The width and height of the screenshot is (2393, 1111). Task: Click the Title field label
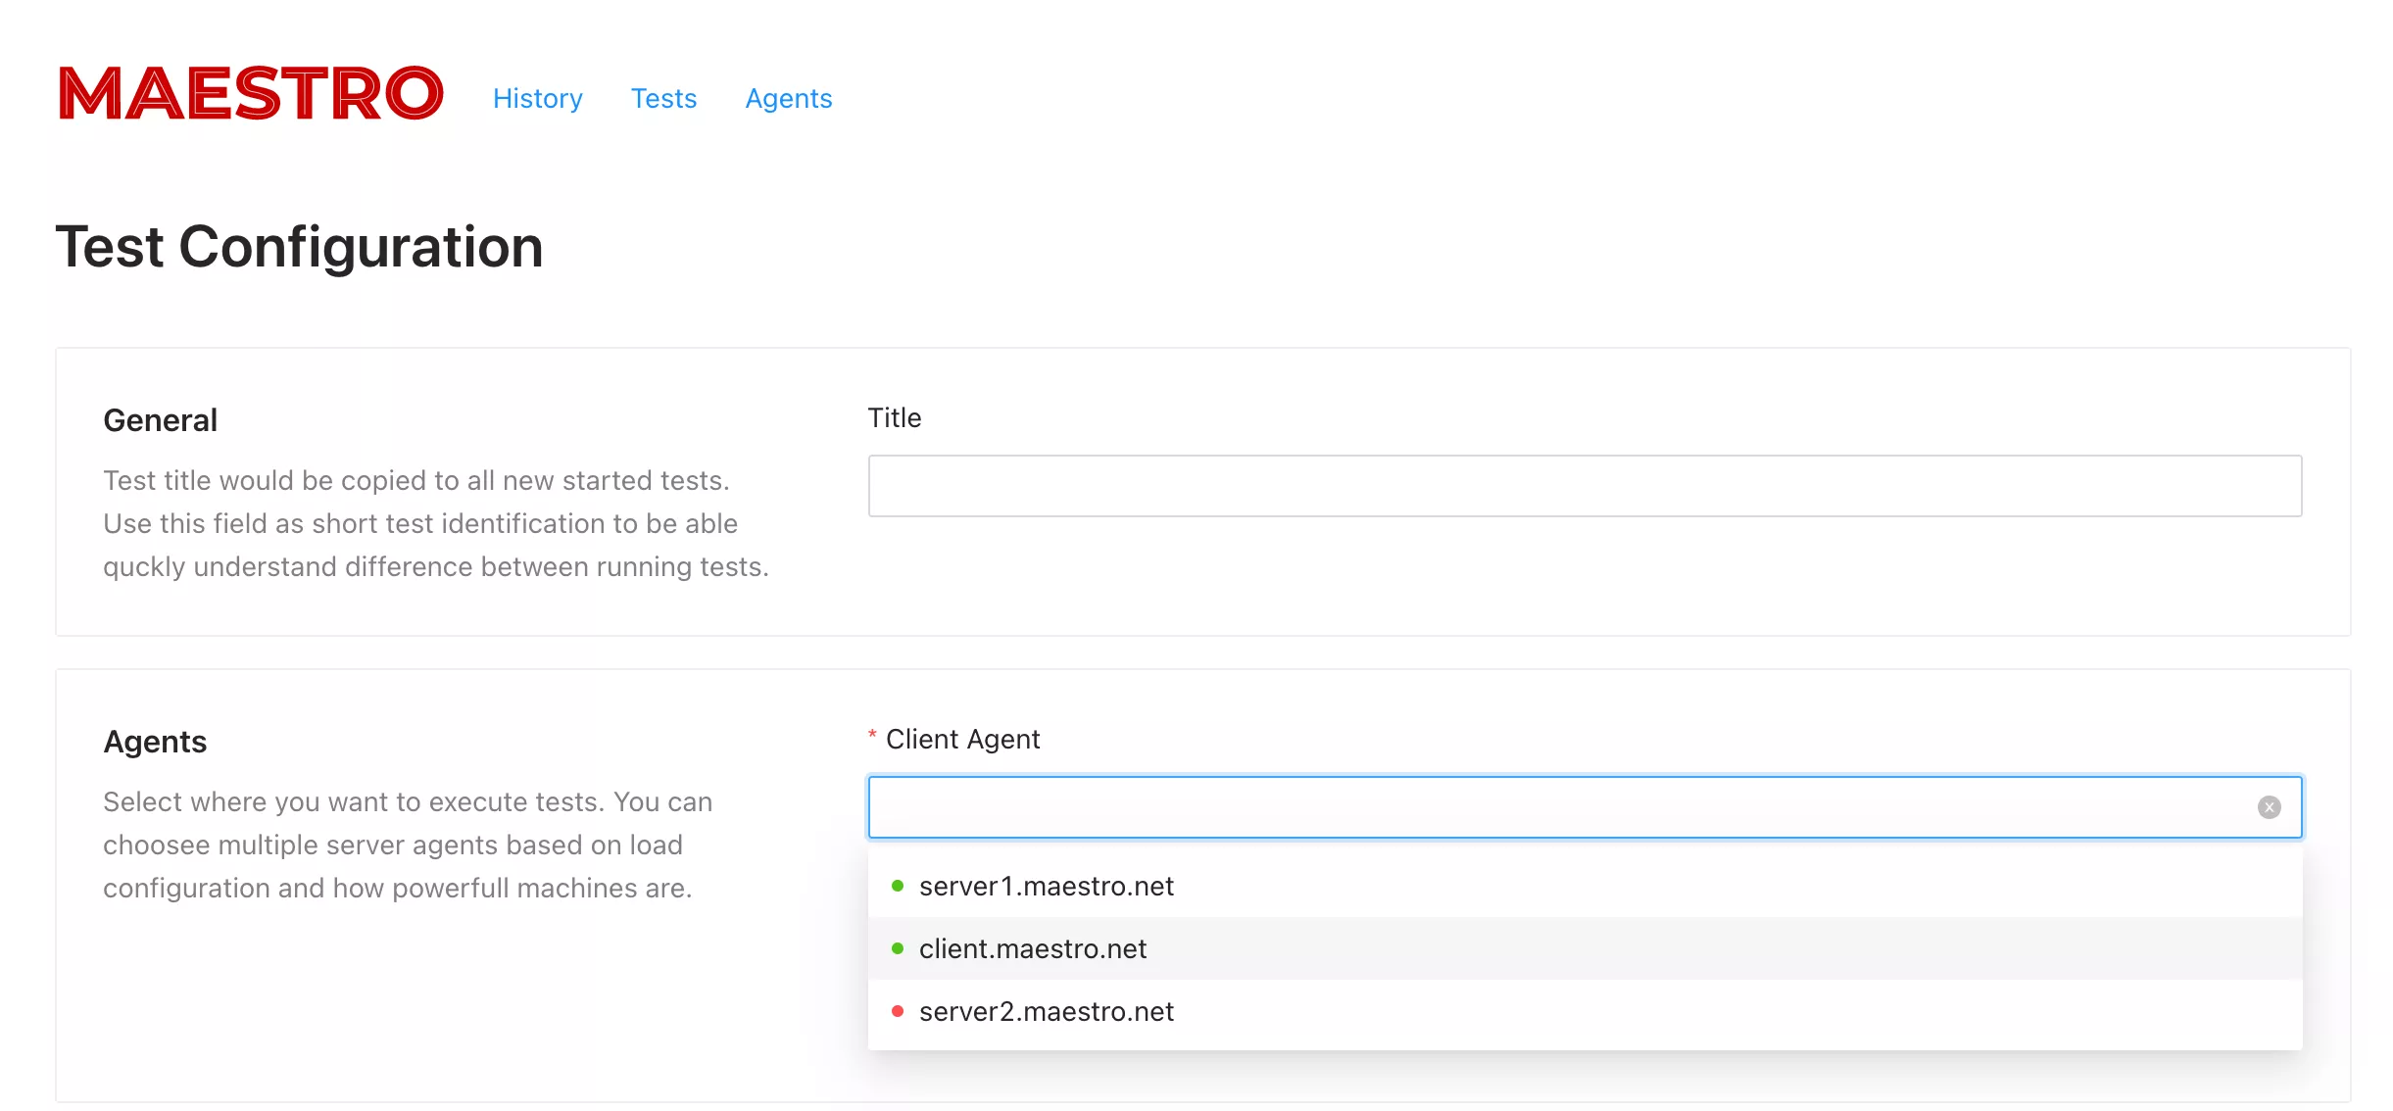895,418
